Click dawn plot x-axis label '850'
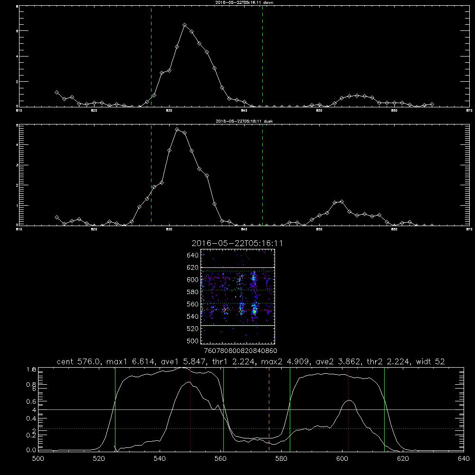475x475 pixels. (319, 111)
